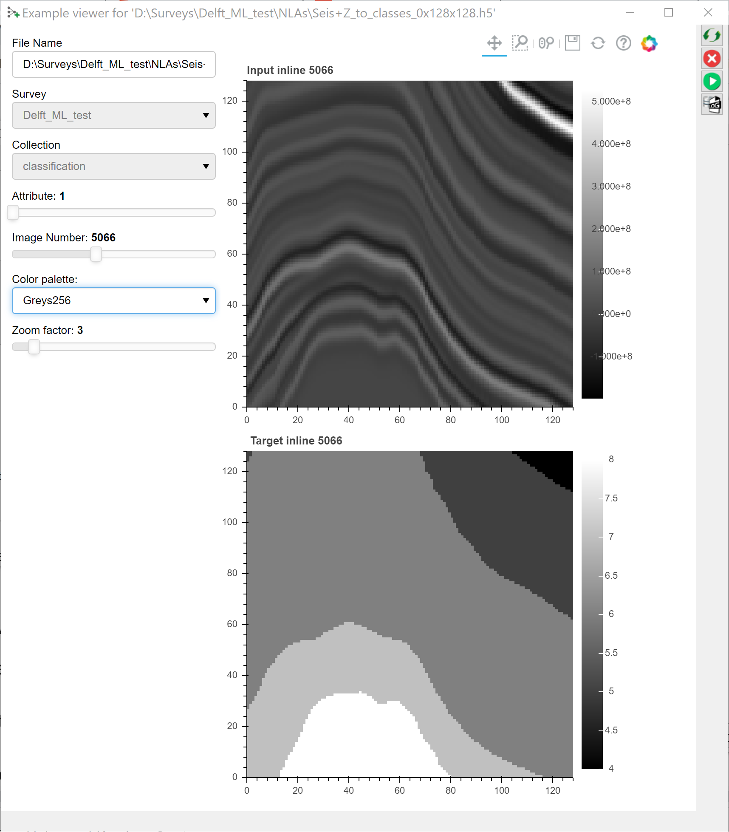Image resolution: width=729 pixels, height=832 pixels.
Task: Expand the Collection dropdown set to classification
Action: tap(113, 166)
